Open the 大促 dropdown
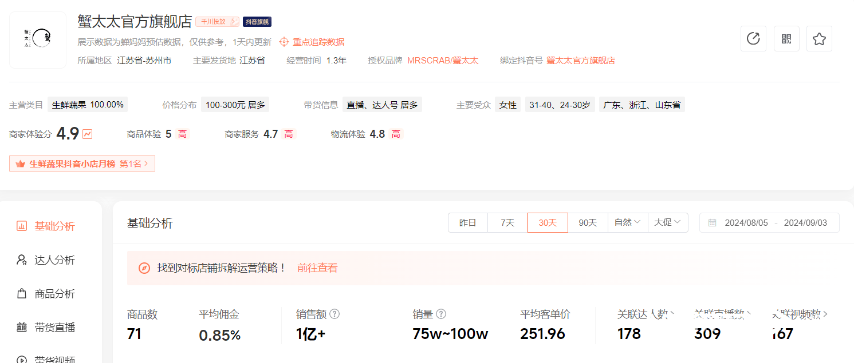Screen dimensions: 854x363 tap(668, 222)
